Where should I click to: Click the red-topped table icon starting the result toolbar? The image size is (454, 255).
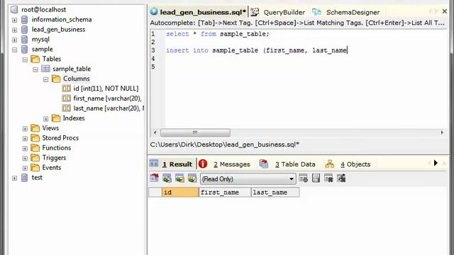click(155, 178)
